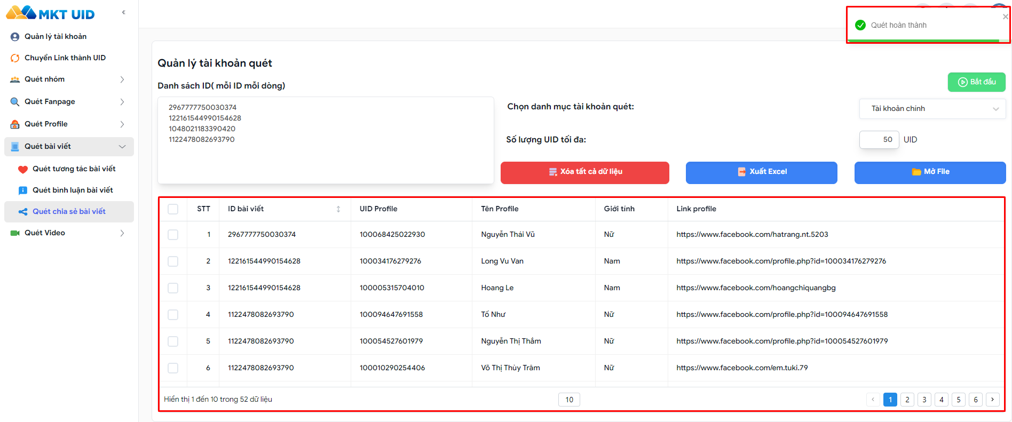
Task: Click the MKT UID logo
Action: [x=50, y=13]
